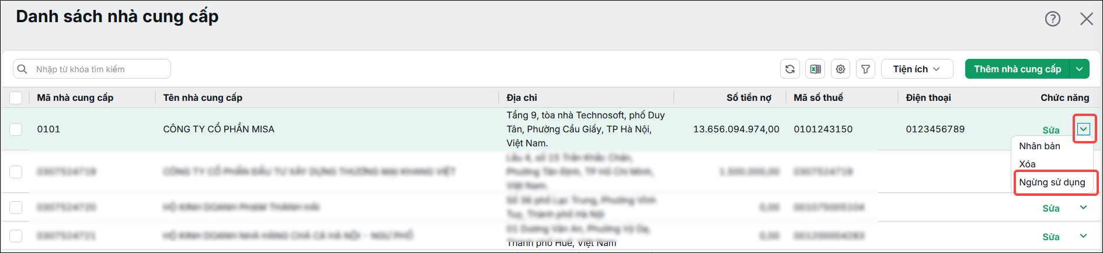The image size is (1103, 253).
Task: Choose Xóa from the row menu
Action: tap(1027, 164)
